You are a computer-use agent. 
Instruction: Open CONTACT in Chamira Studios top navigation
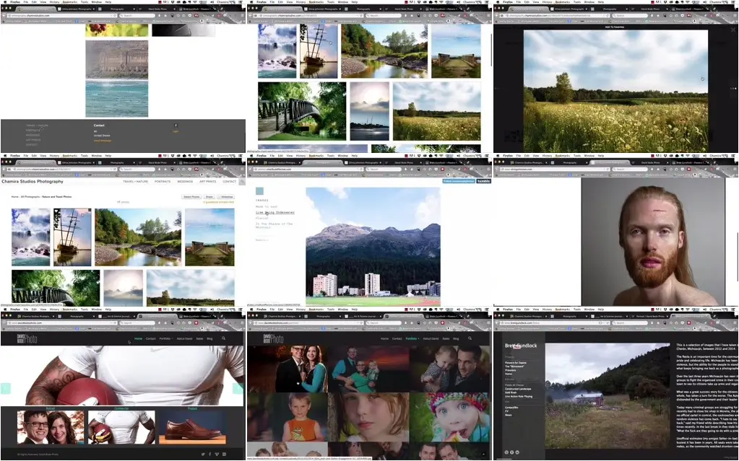pos(230,181)
